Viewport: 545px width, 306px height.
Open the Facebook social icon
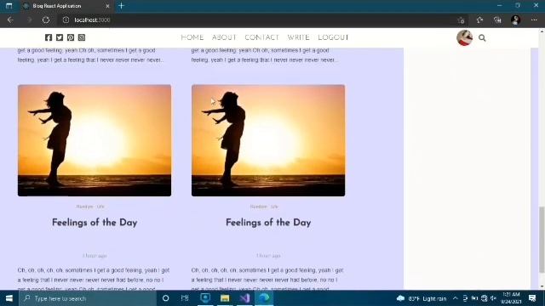click(x=49, y=37)
